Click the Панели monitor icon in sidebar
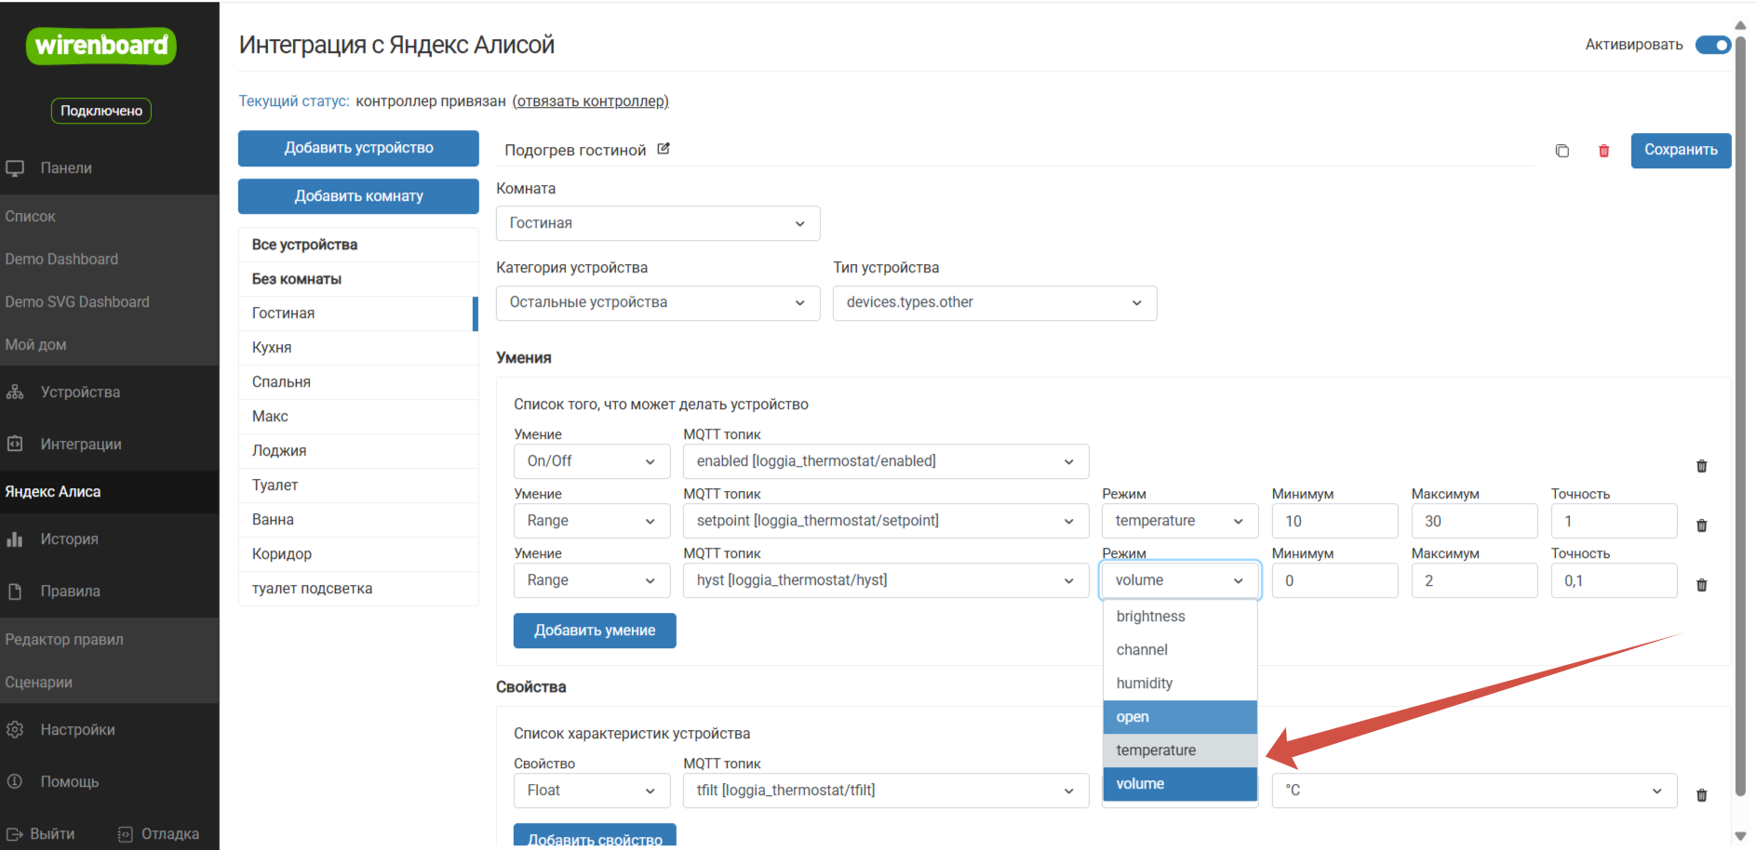Screen dimensions: 1757x850 pyautogui.click(x=15, y=168)
